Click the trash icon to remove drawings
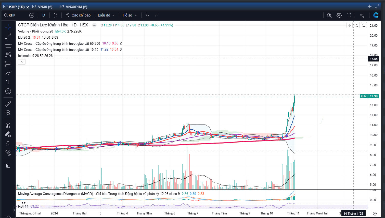This screenshot has height=218, width=385. click(x=8, y=165)
